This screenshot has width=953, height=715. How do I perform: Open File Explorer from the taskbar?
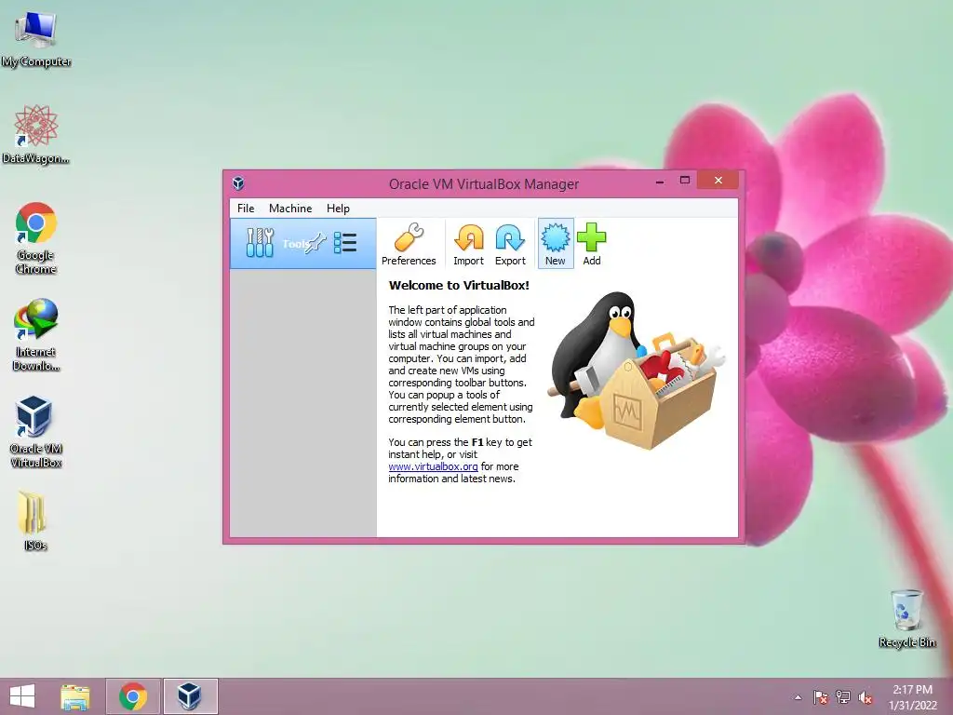point(75,696)
